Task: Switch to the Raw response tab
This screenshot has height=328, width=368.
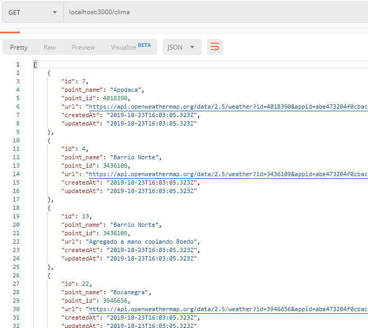Action: pyautogui.click(x=50, y=47)
